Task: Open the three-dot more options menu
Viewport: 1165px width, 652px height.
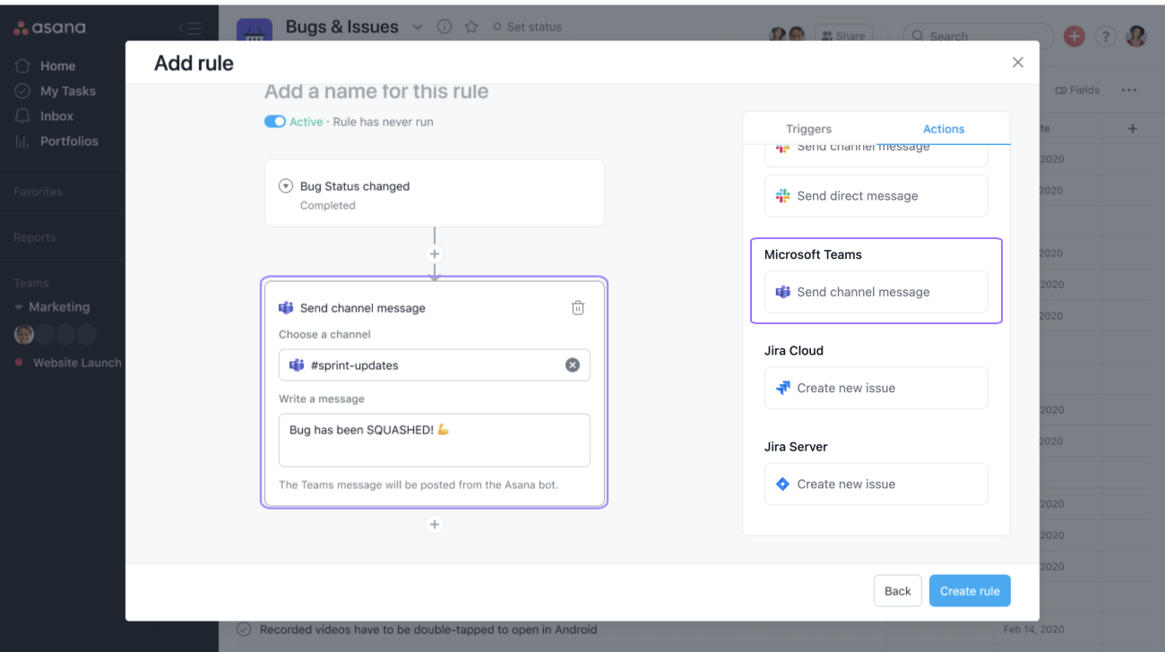Action: point(1129,90)
